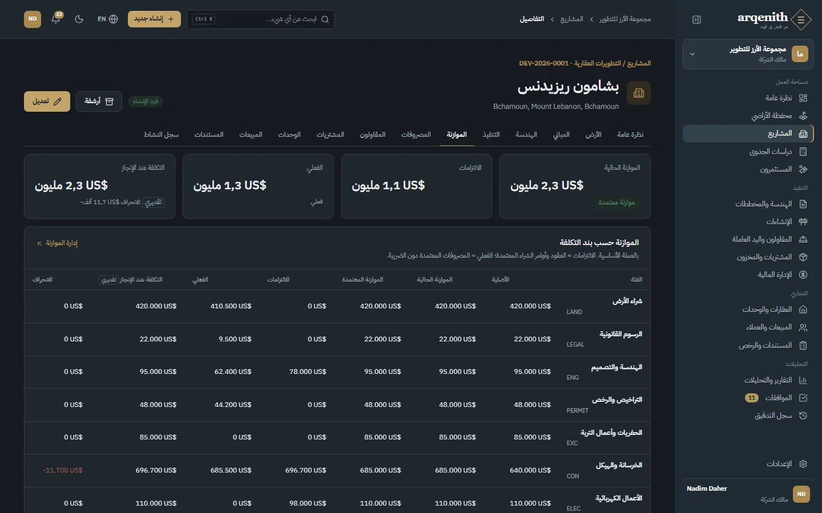
Task: Click row 'الرسوم القانونية' LEGAL
Action: [x=337, y=339]
